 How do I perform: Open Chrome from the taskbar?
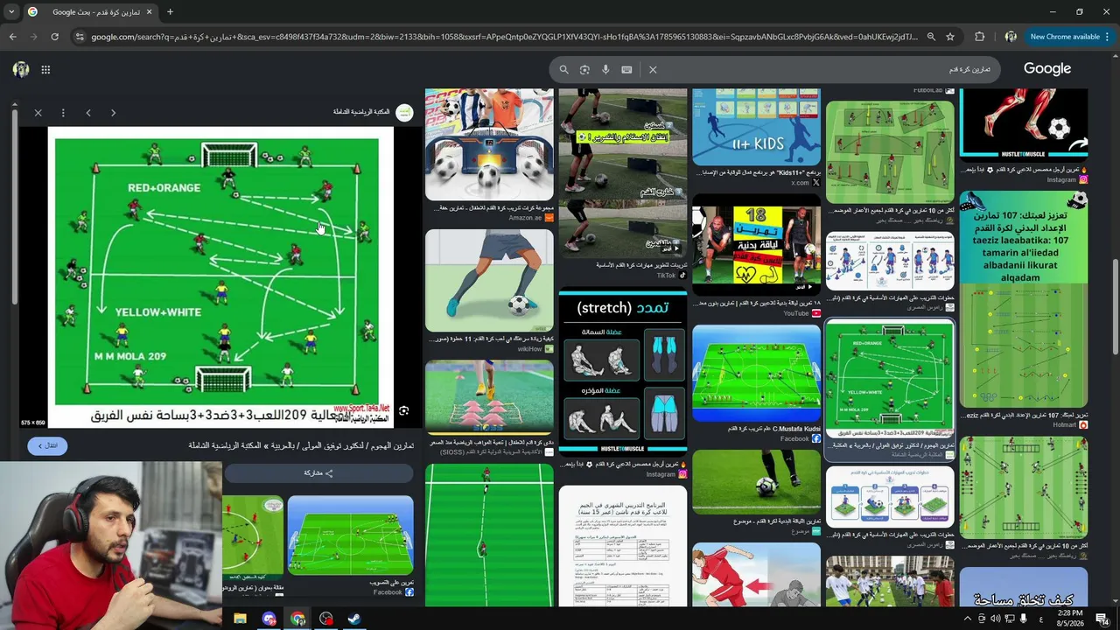[x=297, y=619]
